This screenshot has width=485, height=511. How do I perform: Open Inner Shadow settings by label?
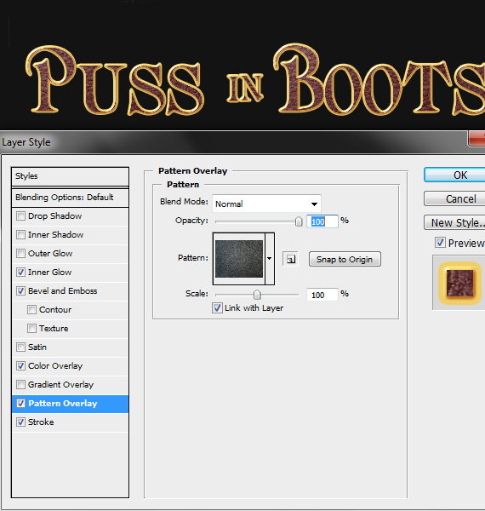pyautogui.click(x=55, y=235)
